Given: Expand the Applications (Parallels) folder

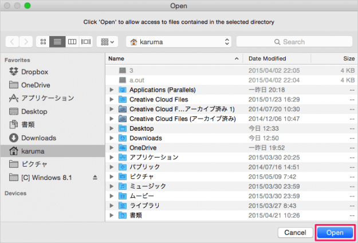Looking at the screenshot, I should click(112, 89).
